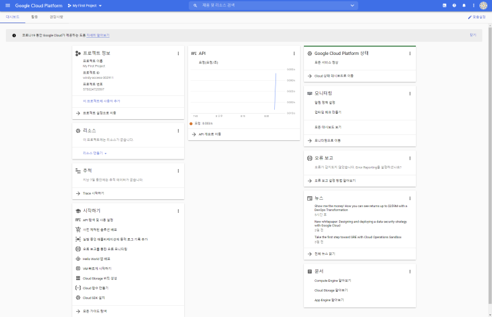Expand the 리소스 만들기 dropdown

pyautogui.click(x=95, y=154)
